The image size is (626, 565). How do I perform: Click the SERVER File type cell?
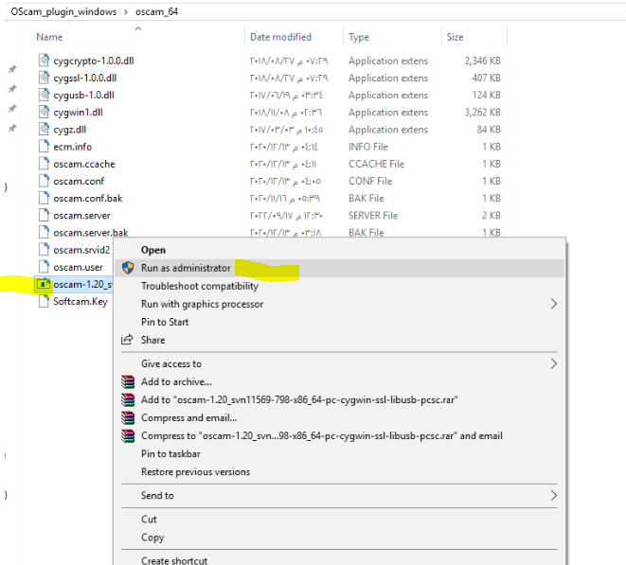[373, 215]
